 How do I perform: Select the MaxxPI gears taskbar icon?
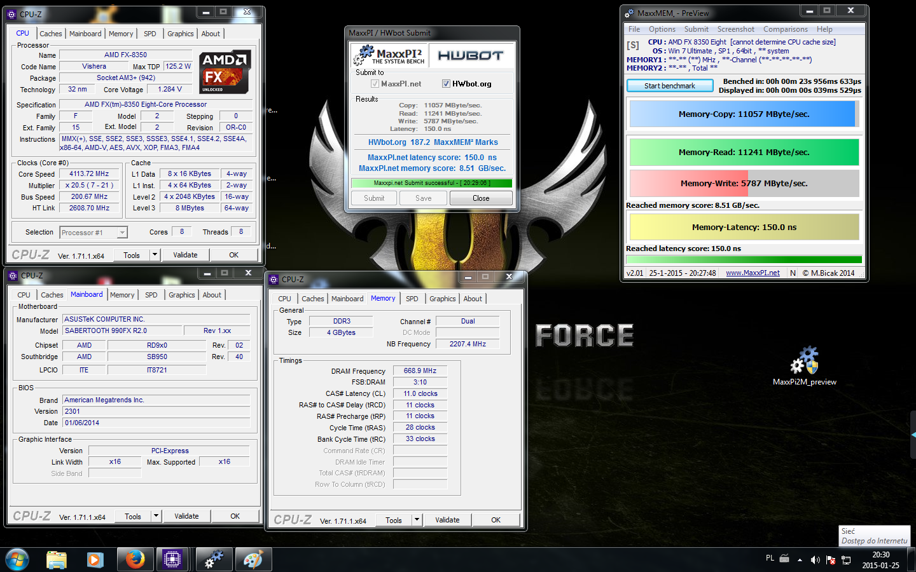(214, 559)
